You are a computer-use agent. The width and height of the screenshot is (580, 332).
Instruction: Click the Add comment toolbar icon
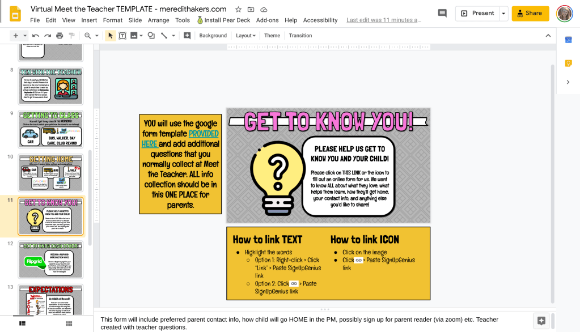[x=187, y=36]
